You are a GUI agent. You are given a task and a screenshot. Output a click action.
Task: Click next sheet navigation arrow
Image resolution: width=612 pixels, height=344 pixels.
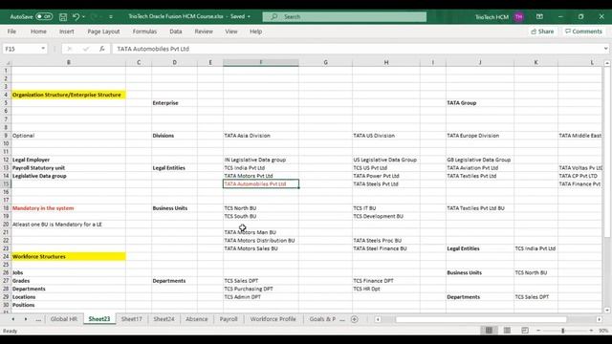pos(26,319)
